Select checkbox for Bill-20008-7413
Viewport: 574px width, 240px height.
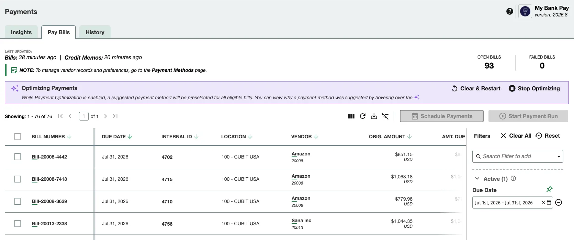click(18, 179)
